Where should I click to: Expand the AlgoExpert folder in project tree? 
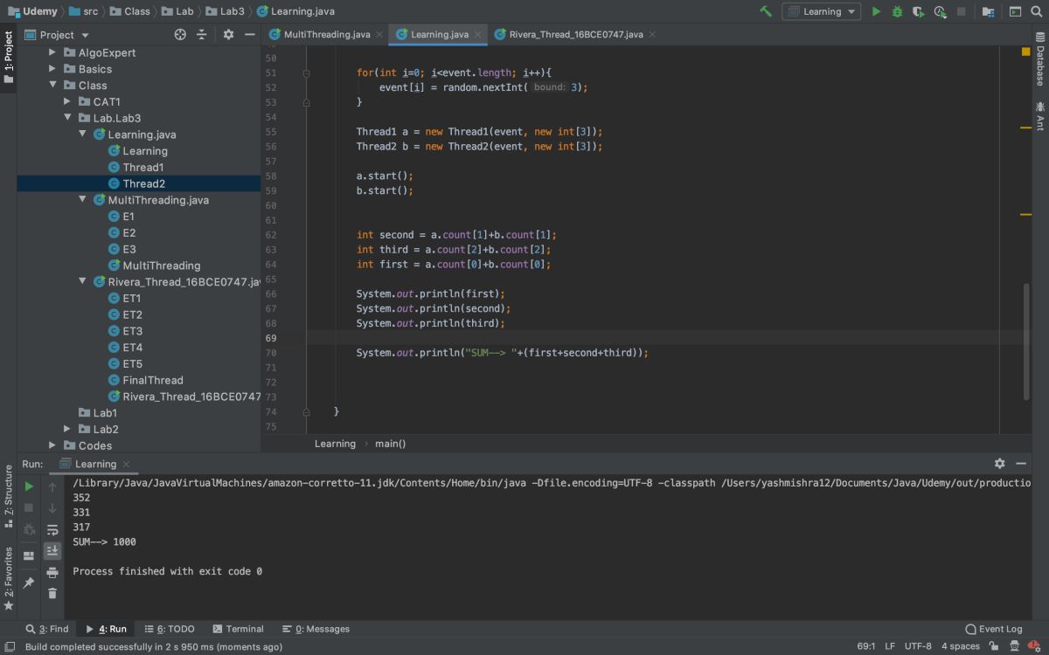coord(52,52)
